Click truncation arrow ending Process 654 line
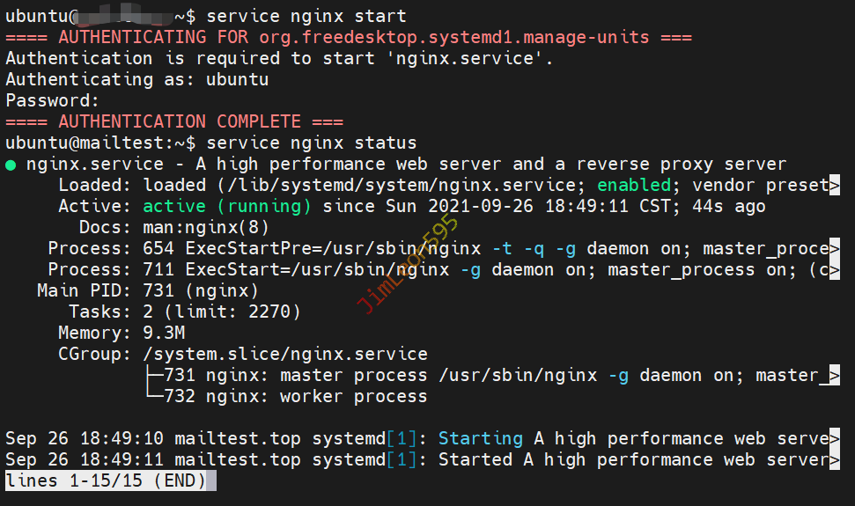 click(x=835, y=249)
